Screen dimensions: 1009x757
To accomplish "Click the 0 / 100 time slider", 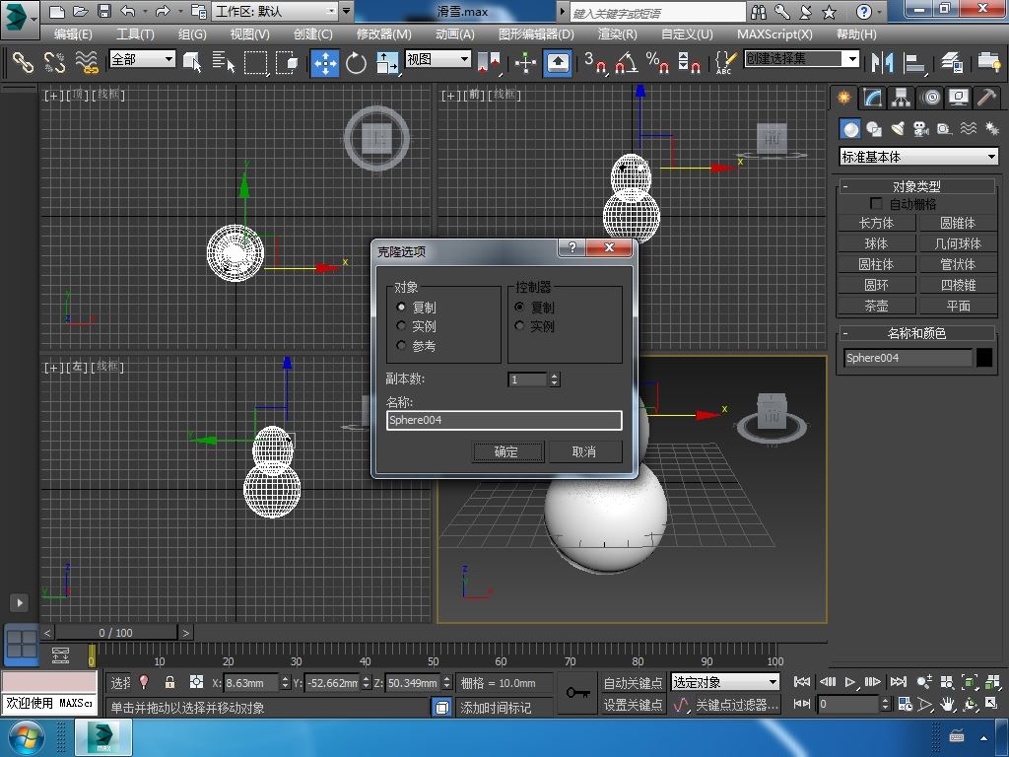I will [x=116, y=633].
